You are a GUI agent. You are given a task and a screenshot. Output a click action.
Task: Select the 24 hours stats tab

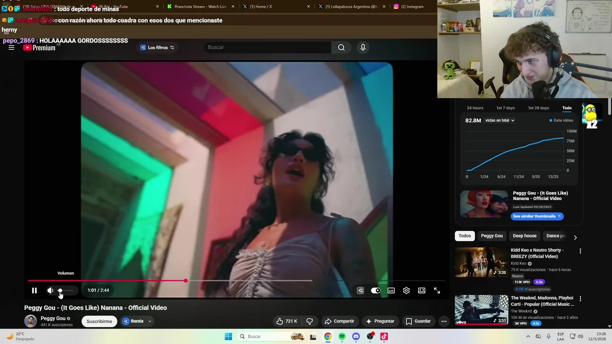pyautogui.click(x=475, y=108)
